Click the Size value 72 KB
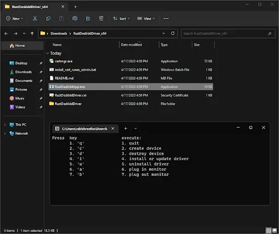 (x=208, y=61)
